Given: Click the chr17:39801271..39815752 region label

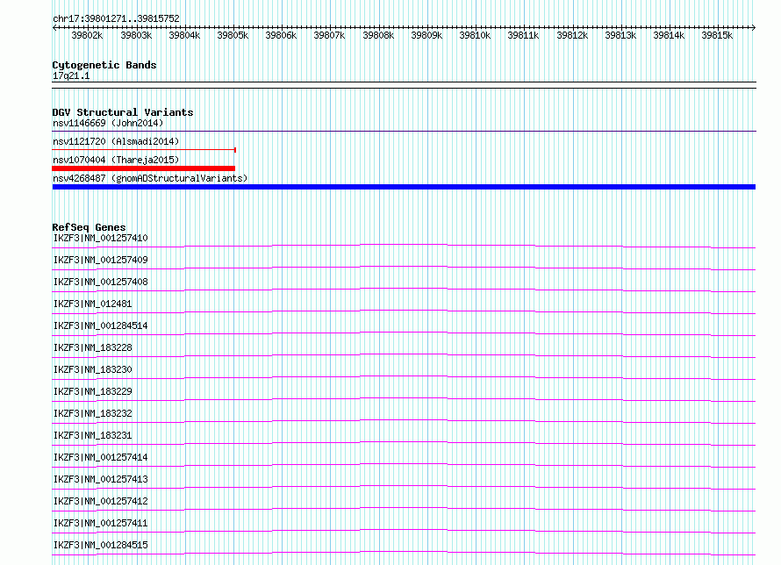Looking at the screenshot, I should tap(116, 18).
